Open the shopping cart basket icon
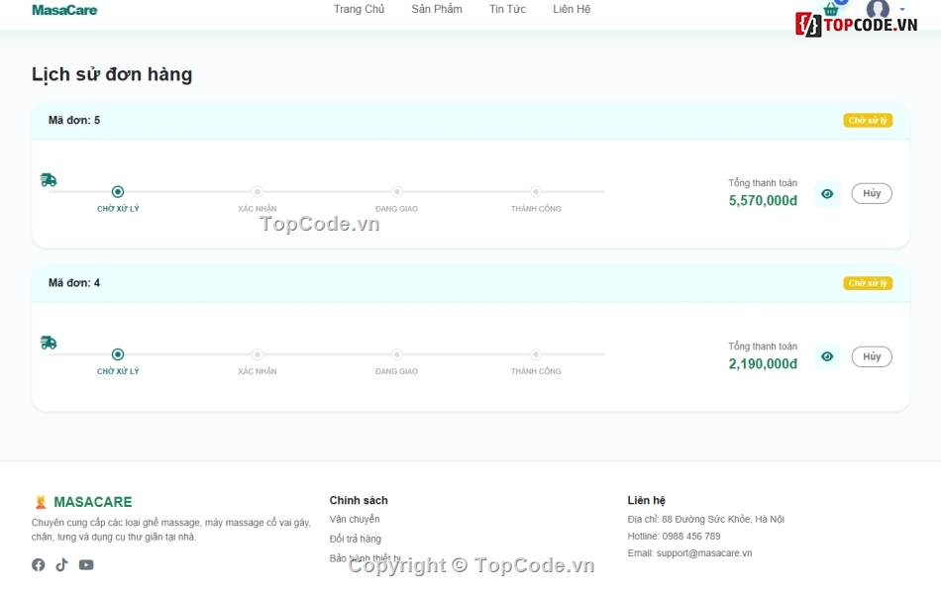Image resolution: width=941 pixels, height=595 pixels. coord(831,9)
